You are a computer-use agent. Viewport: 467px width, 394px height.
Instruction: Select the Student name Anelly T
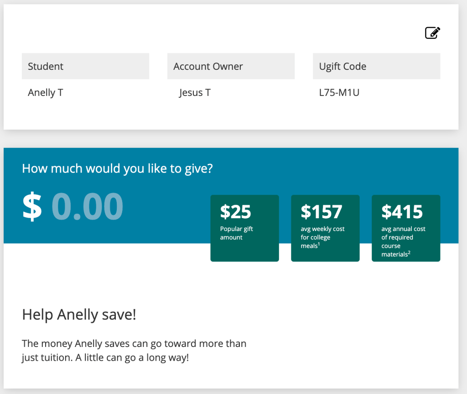tap(46, 92)
